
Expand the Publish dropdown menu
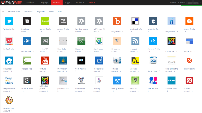pyautogui.click(x=80, y=2)
